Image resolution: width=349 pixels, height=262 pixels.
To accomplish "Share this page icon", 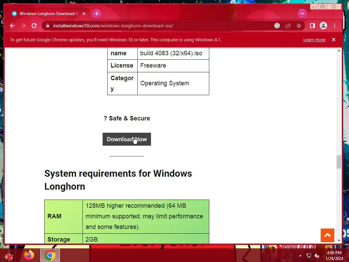I will coord(288,26).
